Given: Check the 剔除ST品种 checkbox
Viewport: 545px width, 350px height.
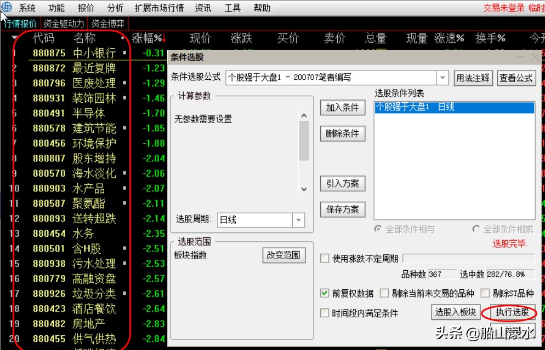Looking at the screenshot, I should point(485,293).
